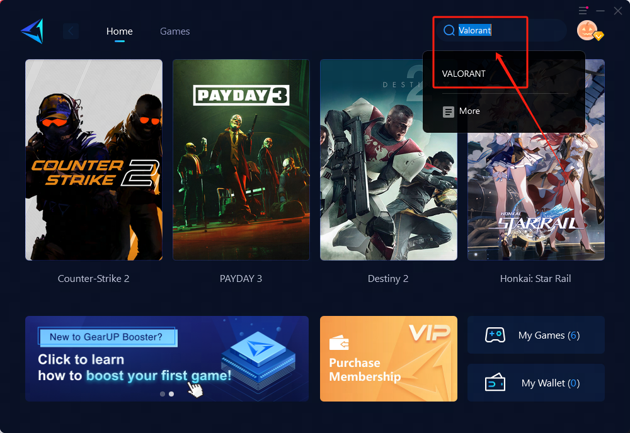Click the Valorant search input field
This screenshot has width=630, height=433.
tap(504, 30)
